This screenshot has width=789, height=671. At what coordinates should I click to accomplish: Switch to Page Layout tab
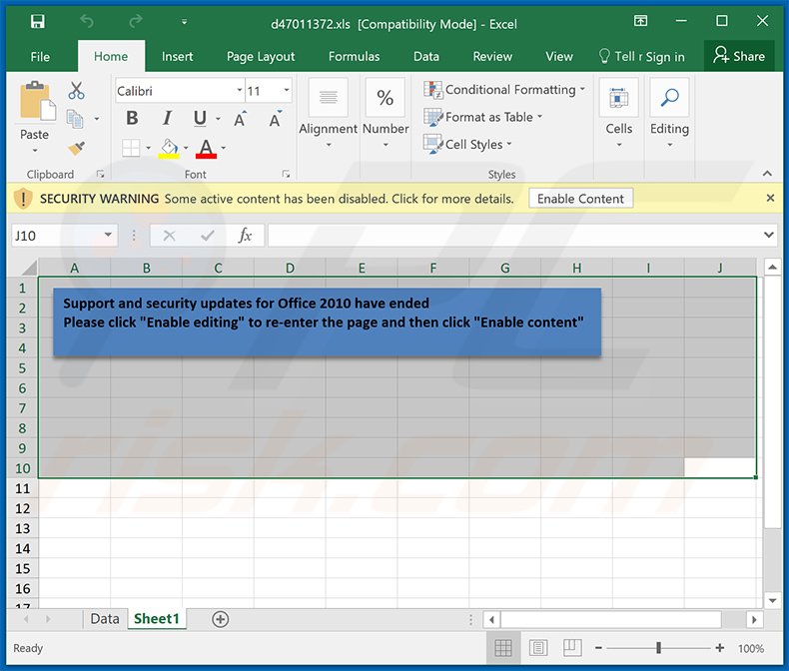click(261, 56)
